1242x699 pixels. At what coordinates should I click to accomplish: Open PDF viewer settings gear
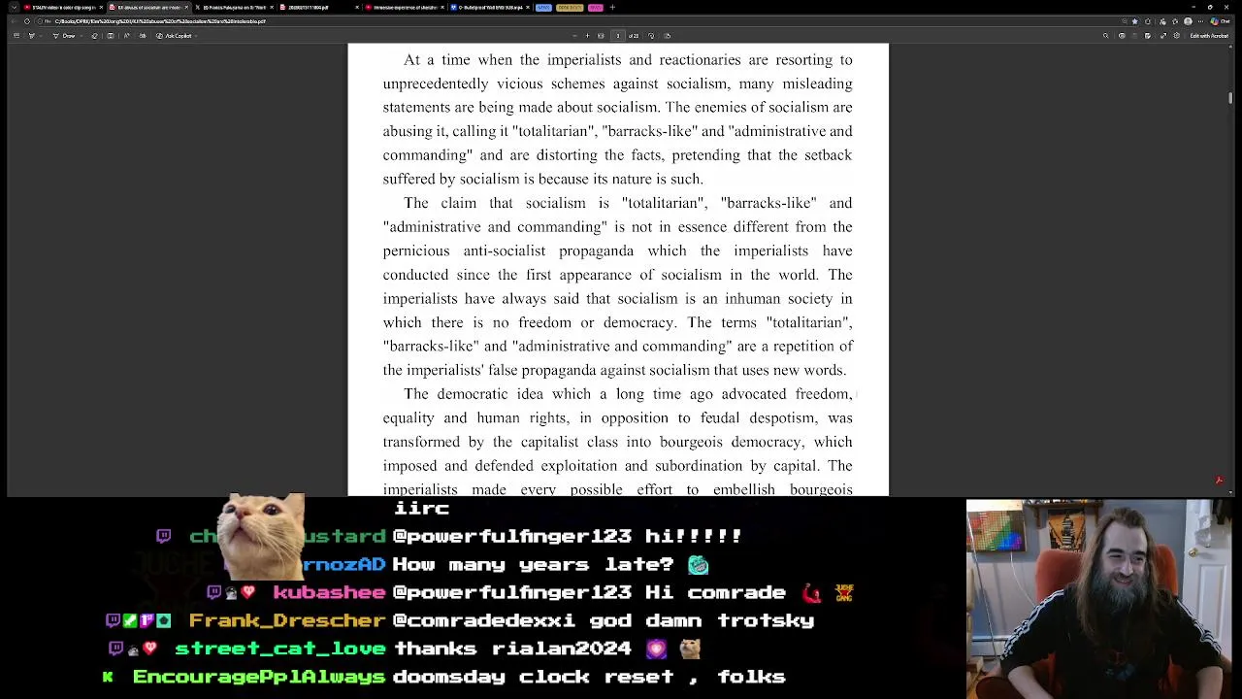1177,36
